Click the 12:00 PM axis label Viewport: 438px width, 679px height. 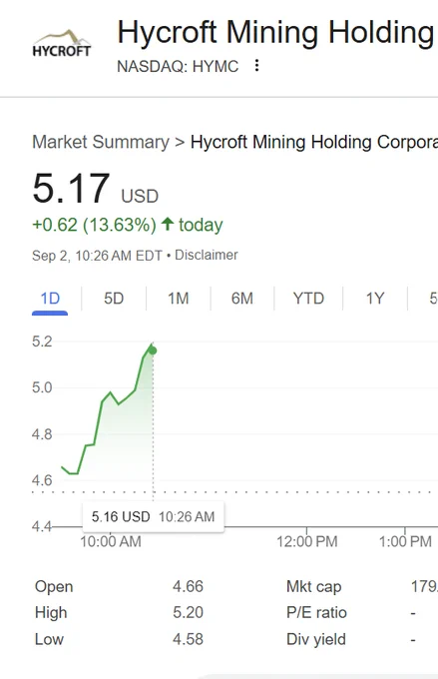307,541
